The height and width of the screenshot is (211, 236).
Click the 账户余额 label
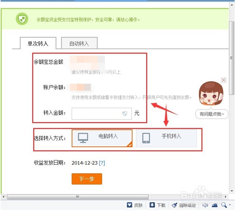coord(54,87)
